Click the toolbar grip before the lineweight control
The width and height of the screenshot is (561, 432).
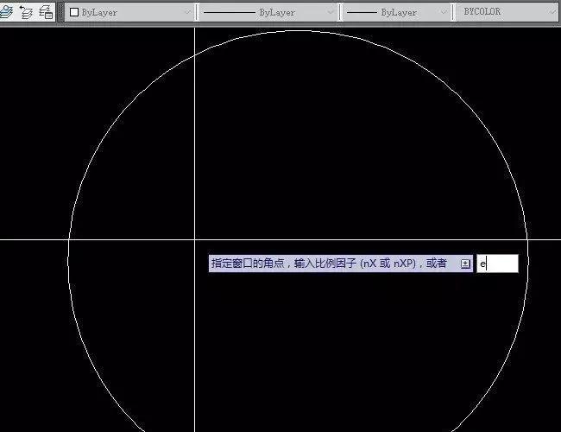pyautogui.click(x=341, y=12)
